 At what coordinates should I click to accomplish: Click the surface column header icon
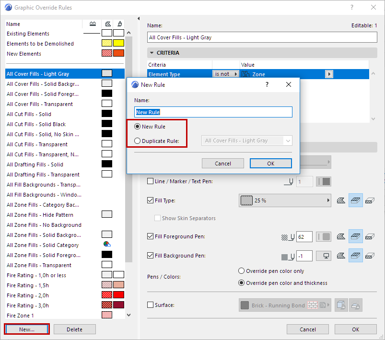coord(119,24)
